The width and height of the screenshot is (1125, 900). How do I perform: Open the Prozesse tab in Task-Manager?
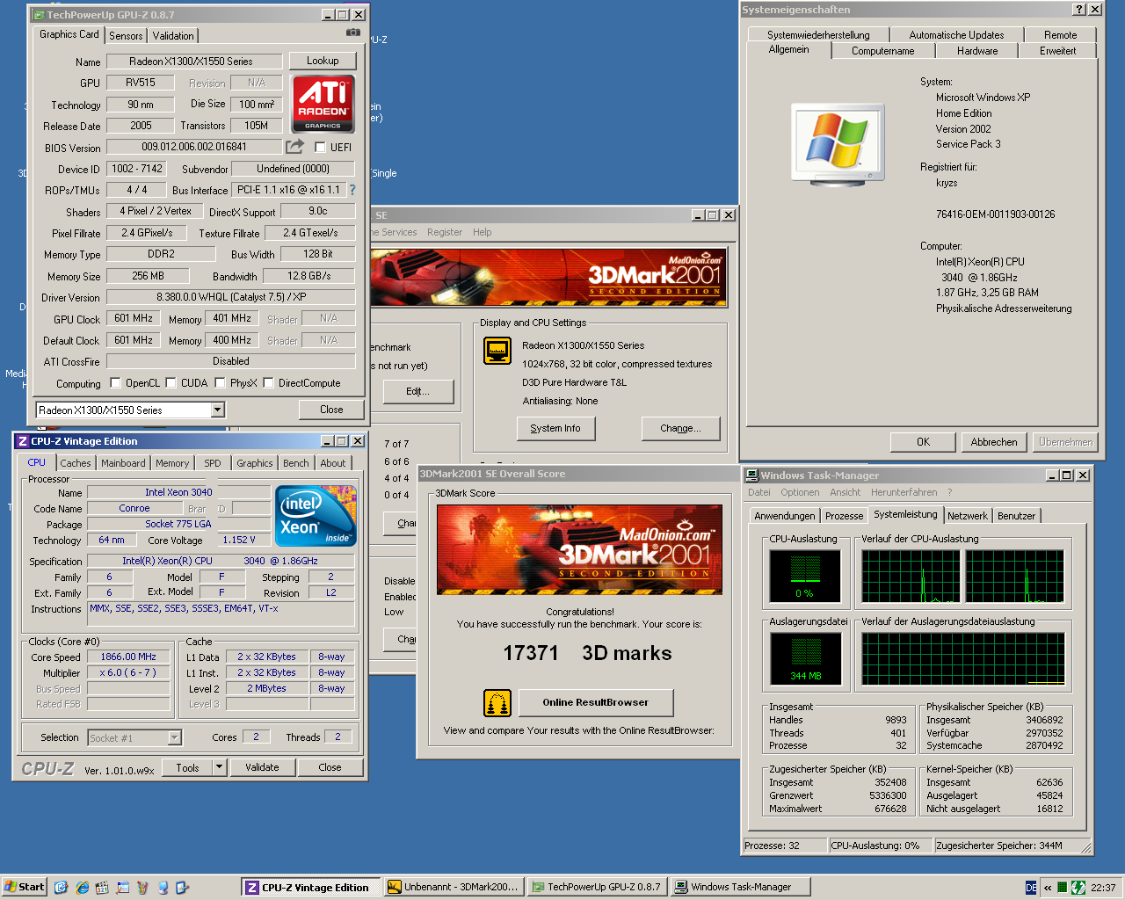(x=845, y=516)
